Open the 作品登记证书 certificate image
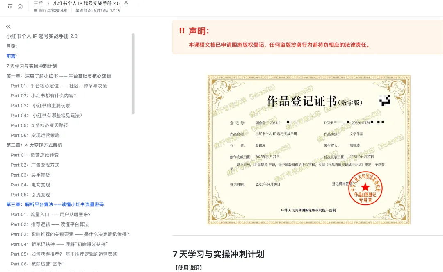The image size is (443, 272). (x=308, y=150)
